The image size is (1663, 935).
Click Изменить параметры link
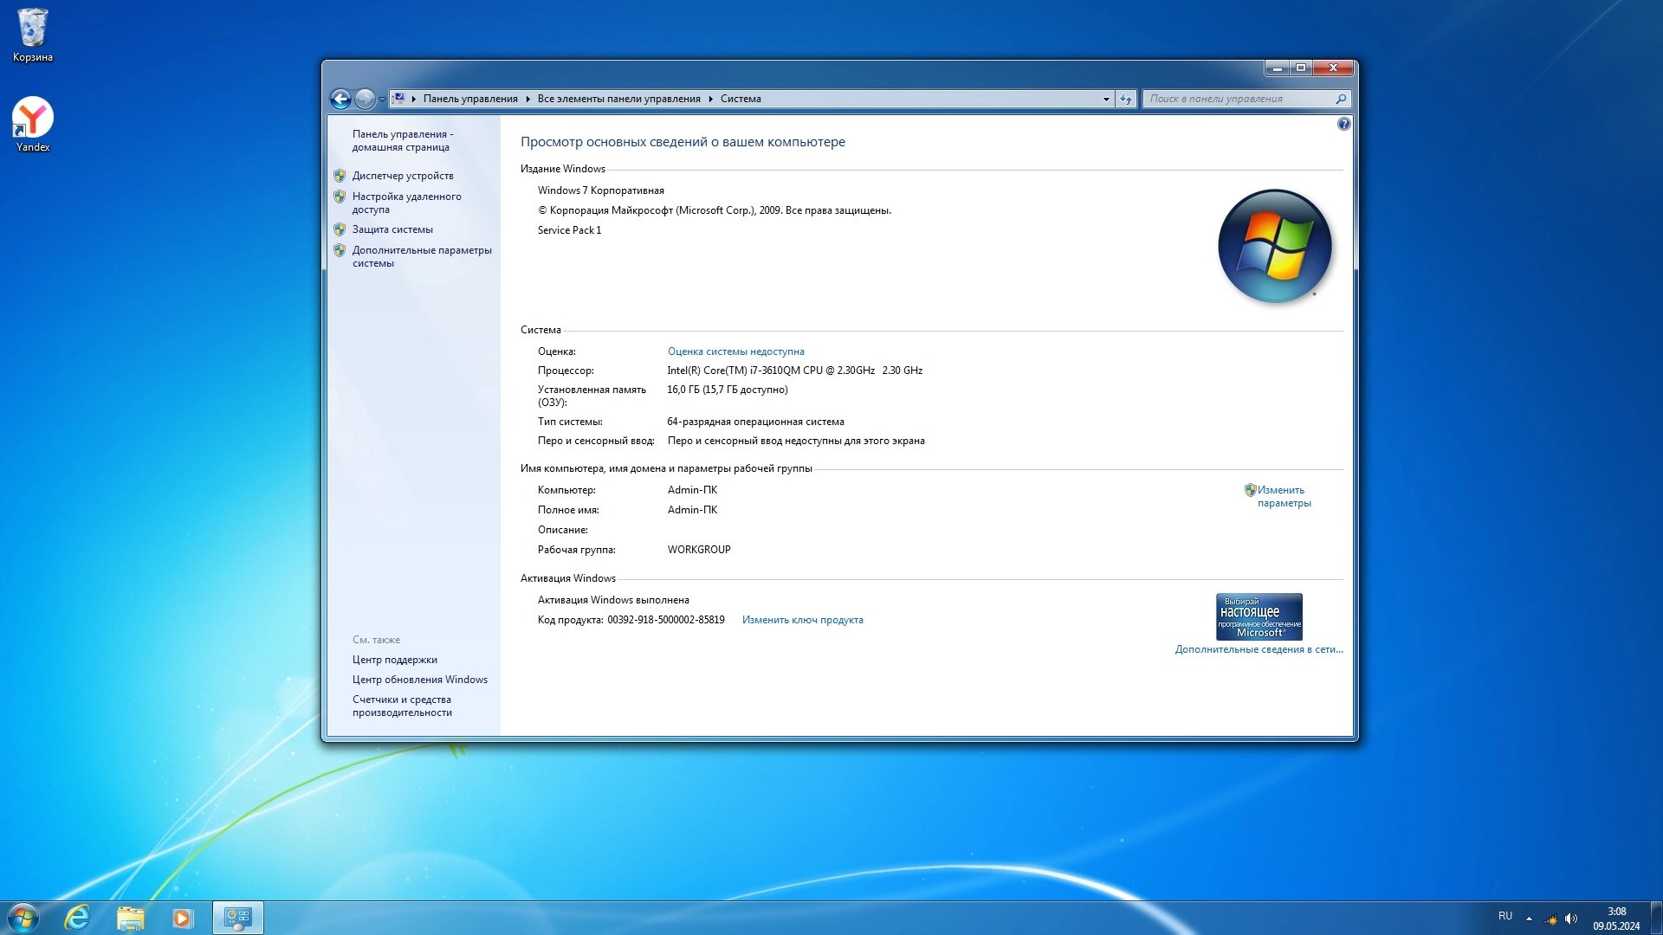coord(1283,496)
